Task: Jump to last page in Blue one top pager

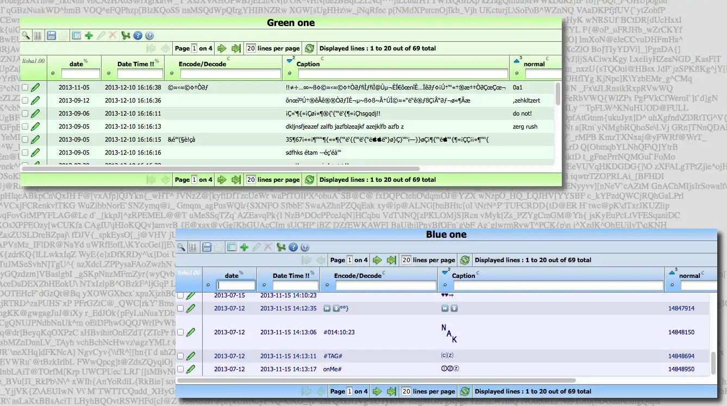Action: coord(391,260)
